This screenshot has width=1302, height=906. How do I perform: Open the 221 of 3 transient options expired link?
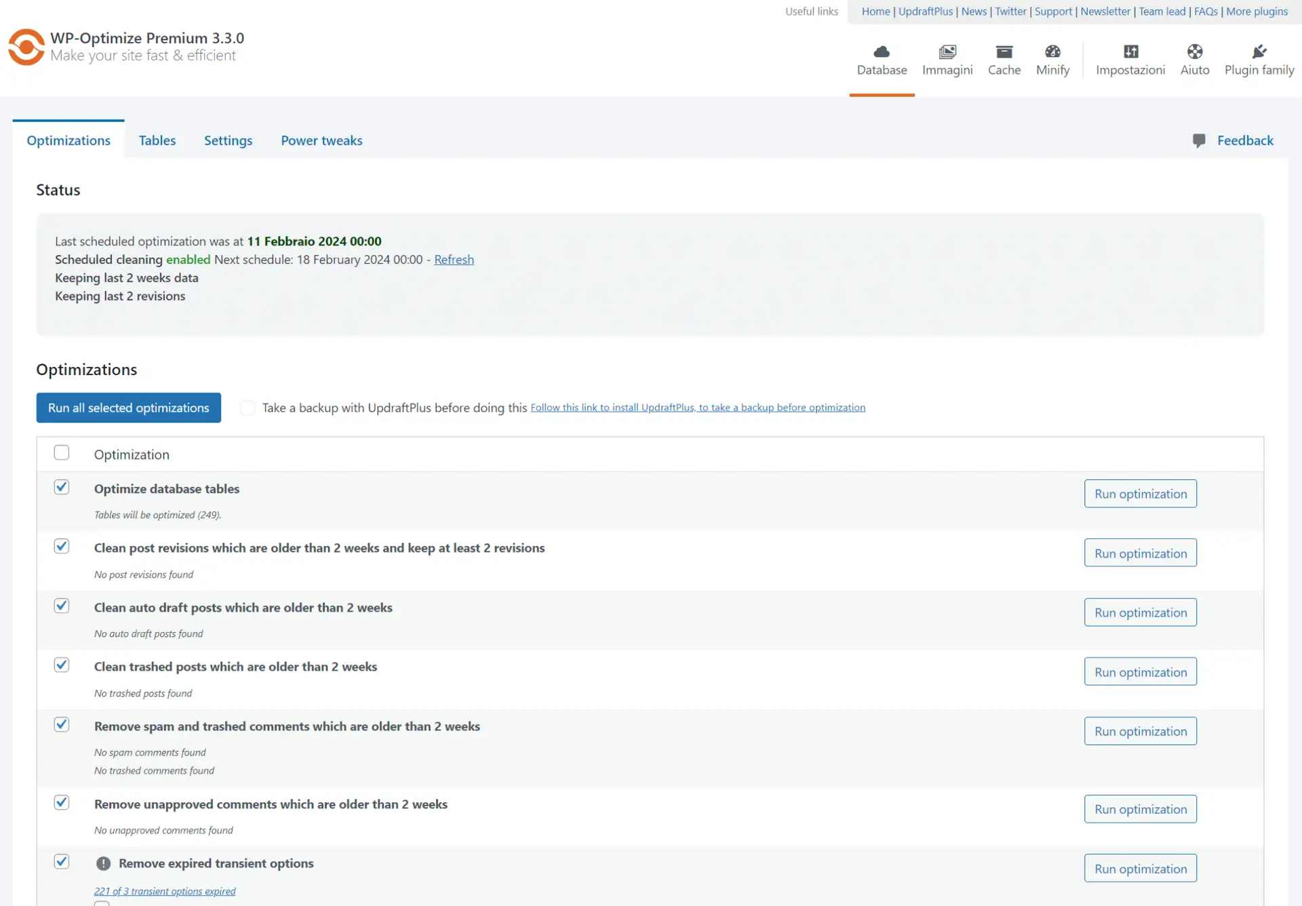tap(165, 891)
